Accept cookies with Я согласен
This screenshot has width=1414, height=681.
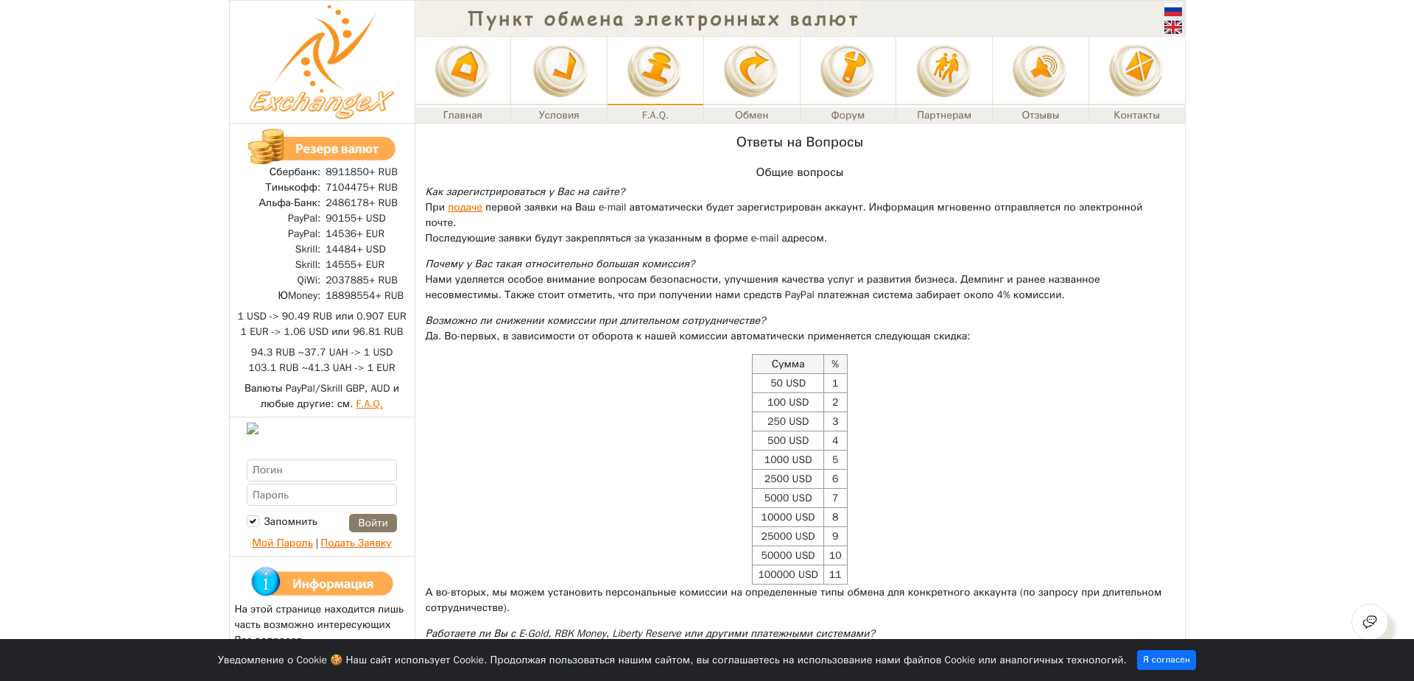(1166, 660)
